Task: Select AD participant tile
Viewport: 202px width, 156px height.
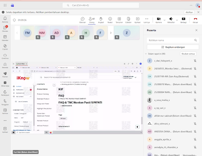Action: click(57, 33)
